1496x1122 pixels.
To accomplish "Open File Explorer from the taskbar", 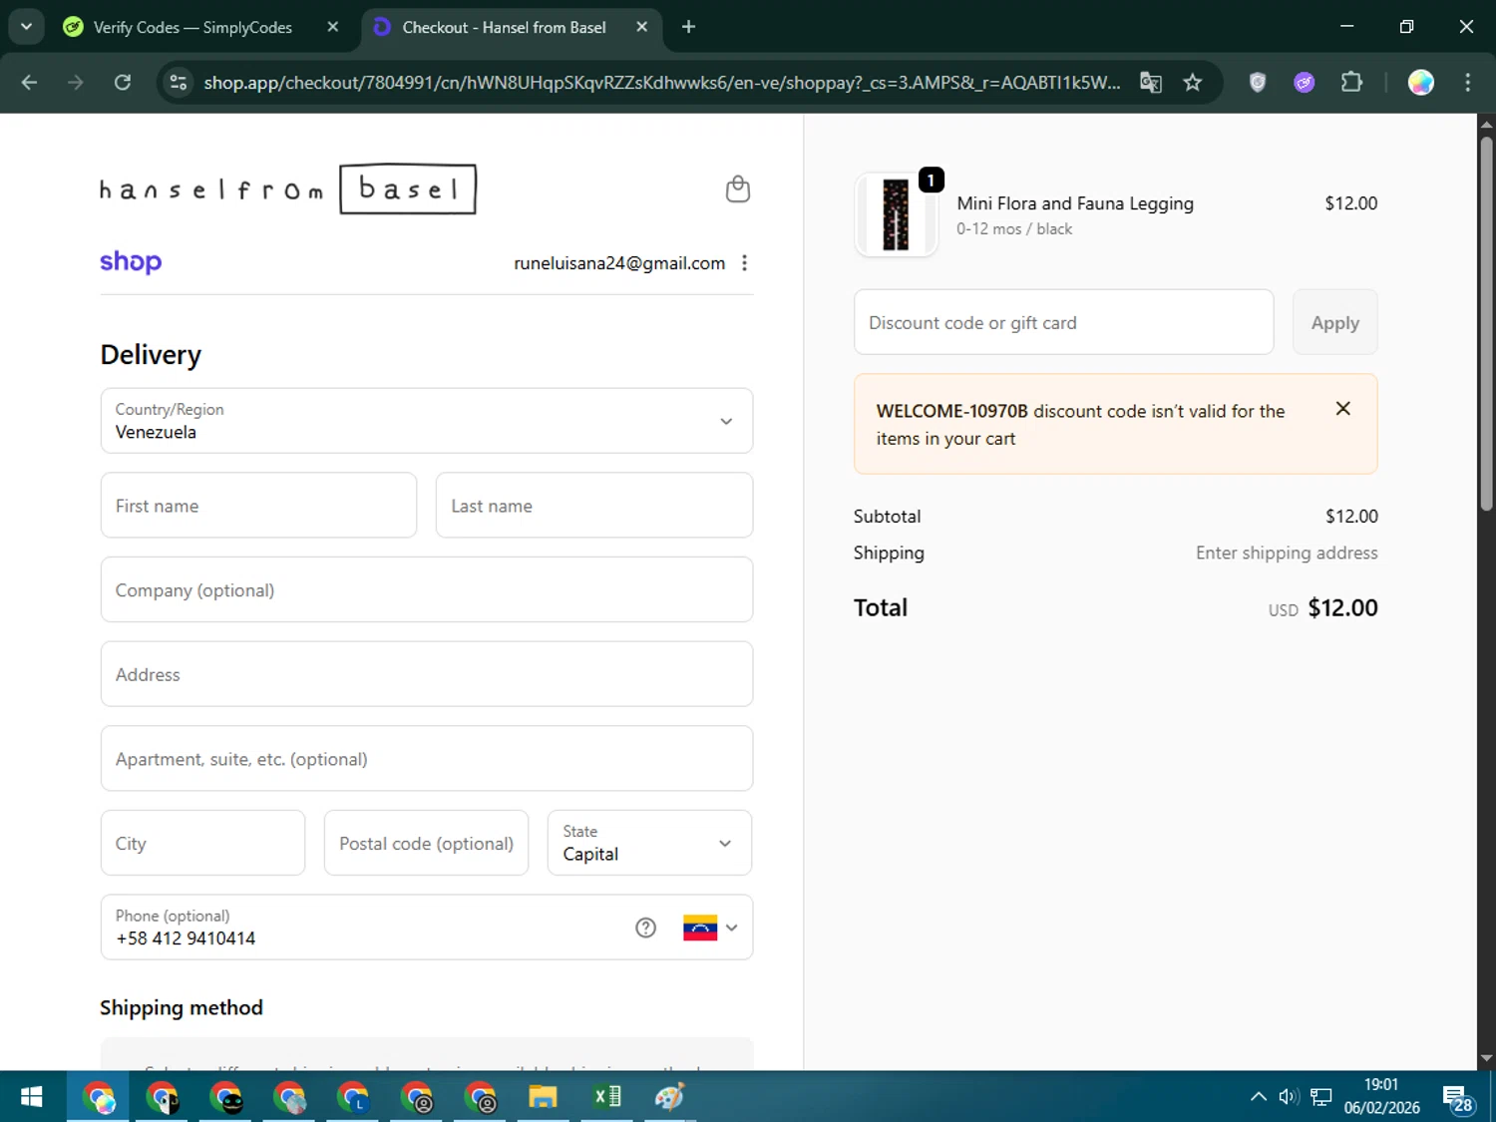I will [543, 1097].
